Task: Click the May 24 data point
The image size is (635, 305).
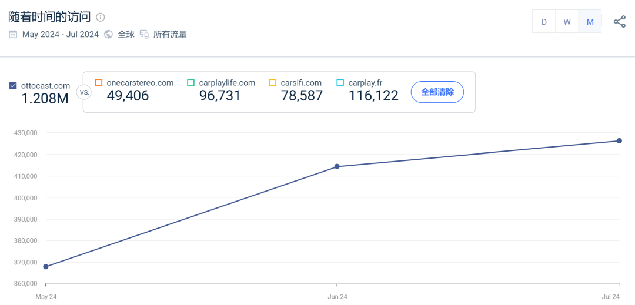Action: pos(46,266)
